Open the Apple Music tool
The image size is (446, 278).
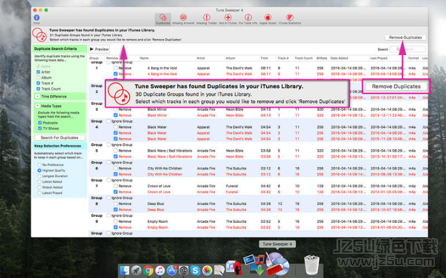(268, 19)
